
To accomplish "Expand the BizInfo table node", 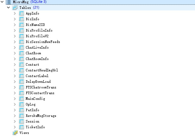I will point(15,19).
